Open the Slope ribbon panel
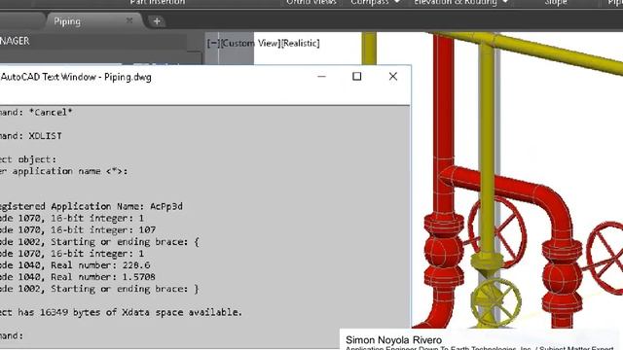This screenshot has height=350, width=623. (x=556, y=2)
